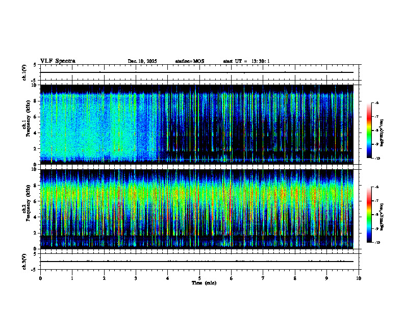The image size is (404, 312).
Task: Click the ch.3 voltage waveform trace
Action: click(197, 262)
